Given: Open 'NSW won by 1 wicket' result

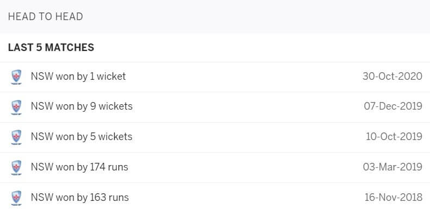Looking at the screenshot, I should point(78,77).
